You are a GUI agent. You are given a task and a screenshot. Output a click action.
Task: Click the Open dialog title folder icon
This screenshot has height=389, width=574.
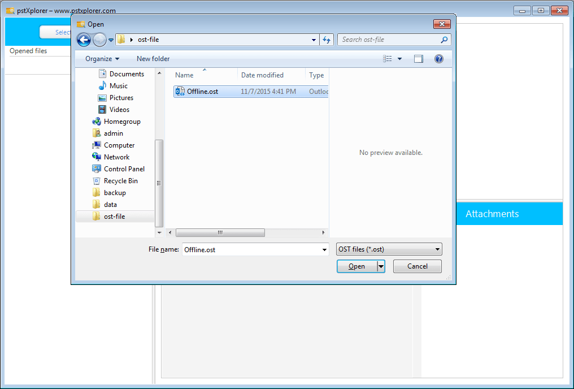pos(81,24)
